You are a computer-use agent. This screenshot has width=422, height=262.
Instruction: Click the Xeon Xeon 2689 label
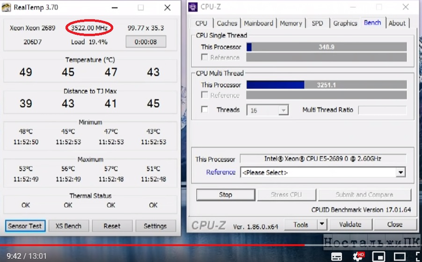[33, 28]
